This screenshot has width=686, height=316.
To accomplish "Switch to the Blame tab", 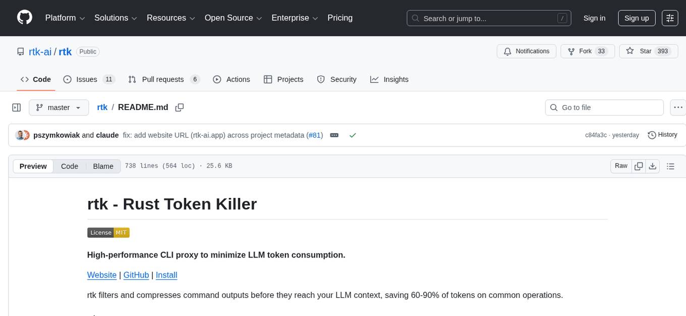I will [x=103, y=166].
